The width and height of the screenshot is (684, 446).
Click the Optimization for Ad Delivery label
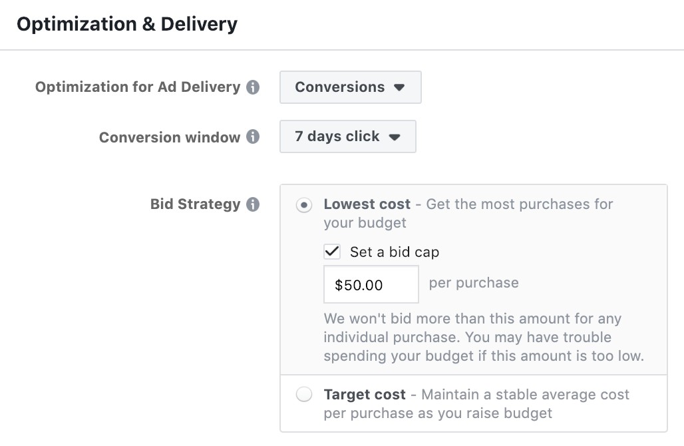tap(138, 87)
